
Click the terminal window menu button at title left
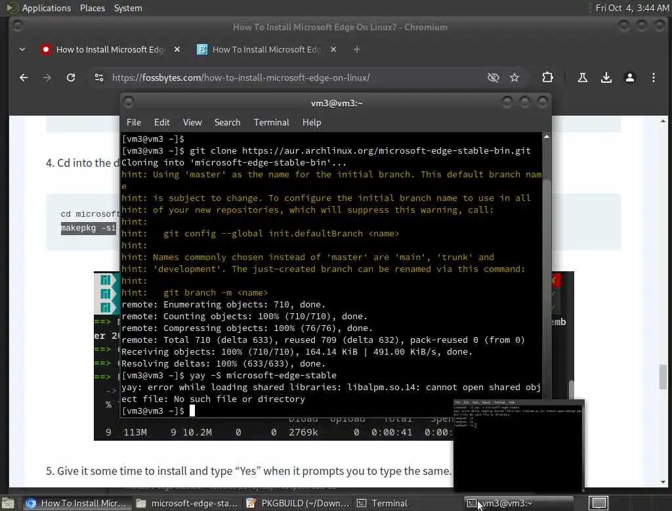pyautogui.click(x=128, y=102)
